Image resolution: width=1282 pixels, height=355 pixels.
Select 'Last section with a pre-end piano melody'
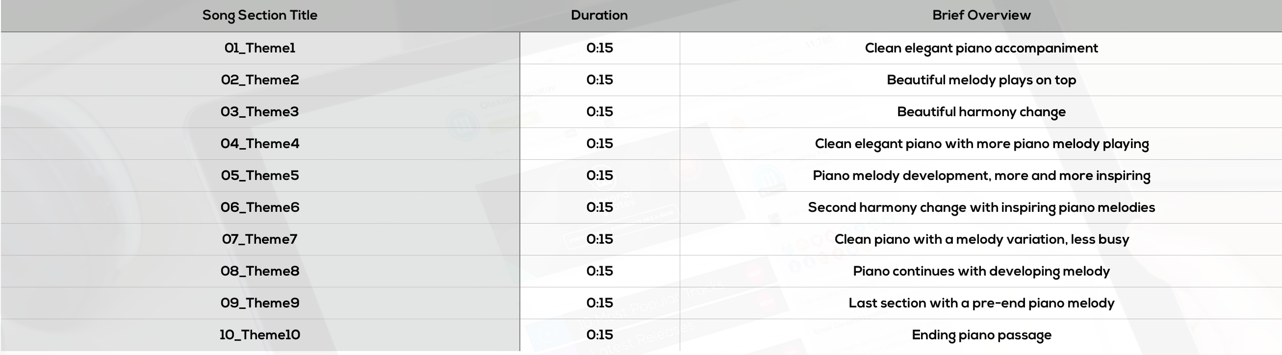tap(981, 303)
